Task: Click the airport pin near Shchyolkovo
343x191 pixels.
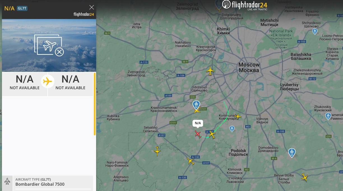Action: point(315,31)
